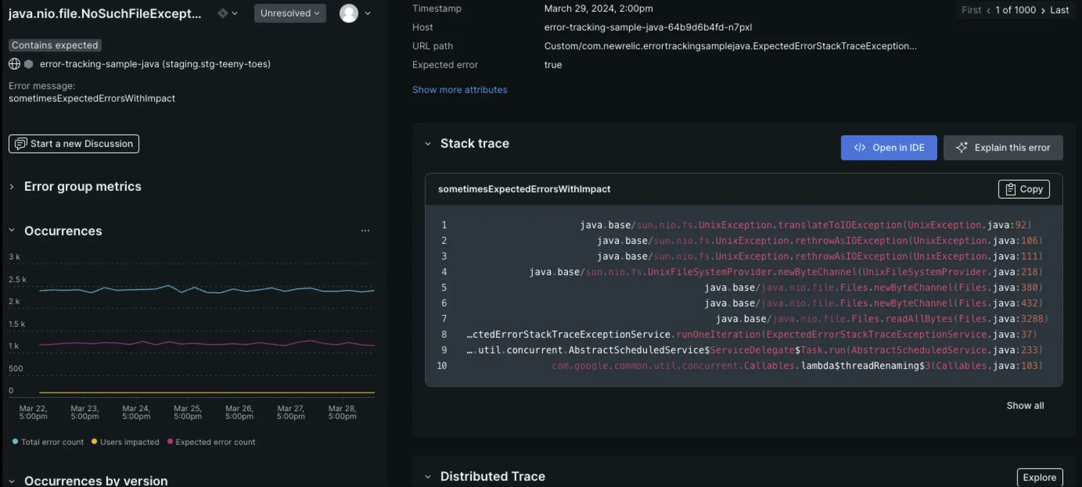
Task: Jump to First occurrence
Action: [971, 10]
